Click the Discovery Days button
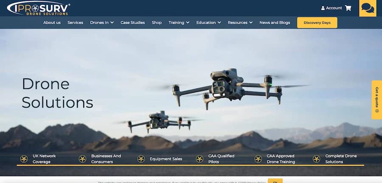 (317, 22)
